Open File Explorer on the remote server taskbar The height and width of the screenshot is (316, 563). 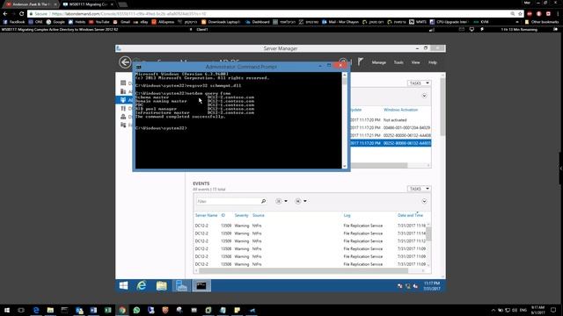[162, 285]
